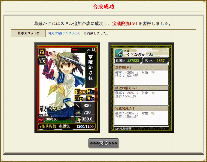Click the bow aptitude C icon
This screenshot has height=162, width=207.
point(79,98)
